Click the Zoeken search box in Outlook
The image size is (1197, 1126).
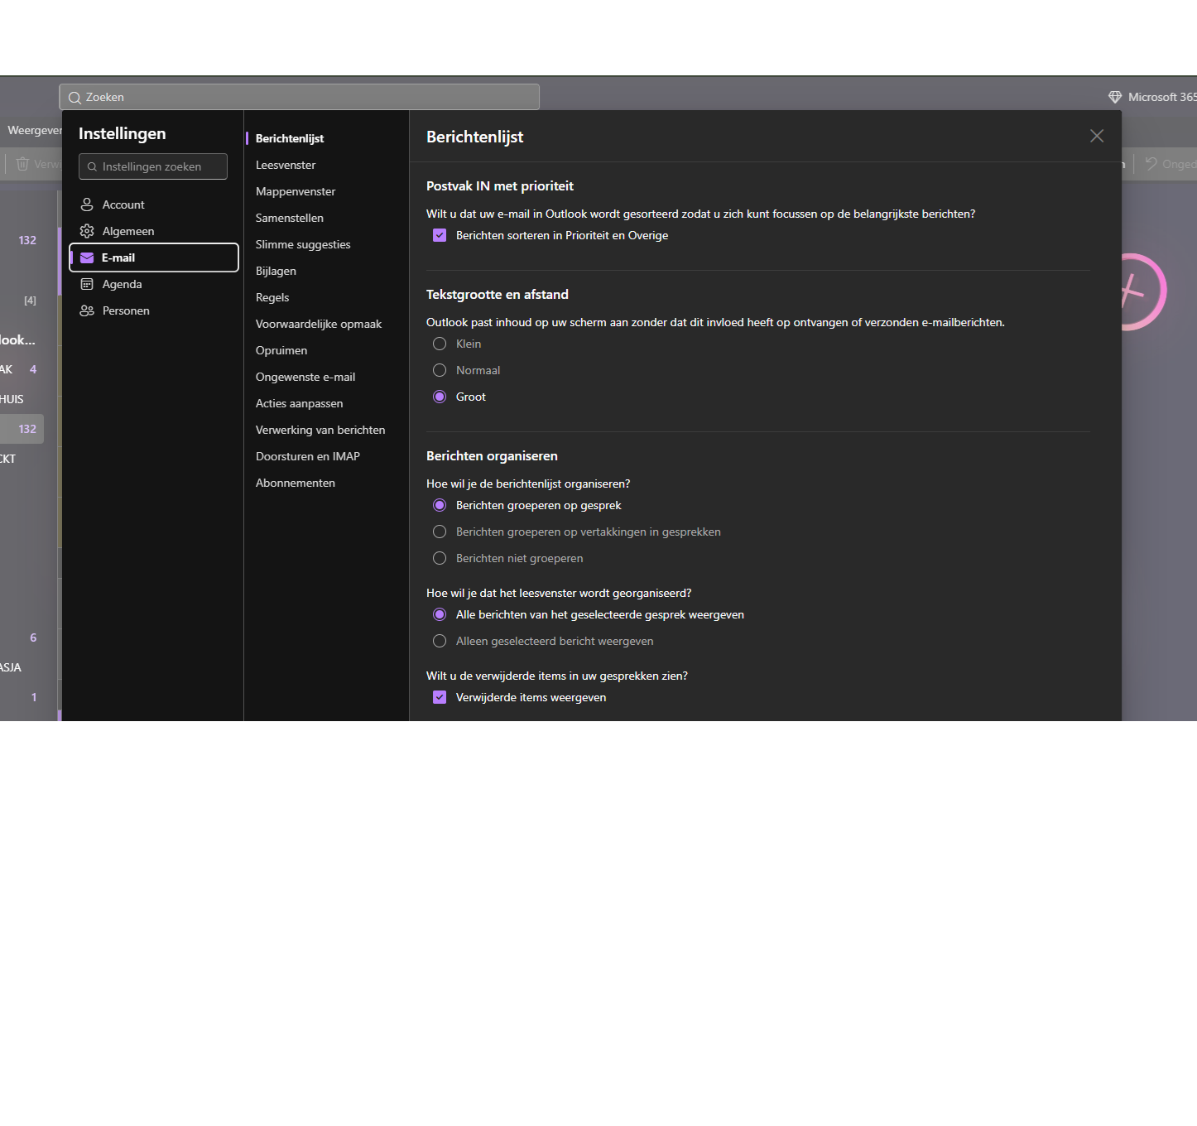click(x=299, y=97)
